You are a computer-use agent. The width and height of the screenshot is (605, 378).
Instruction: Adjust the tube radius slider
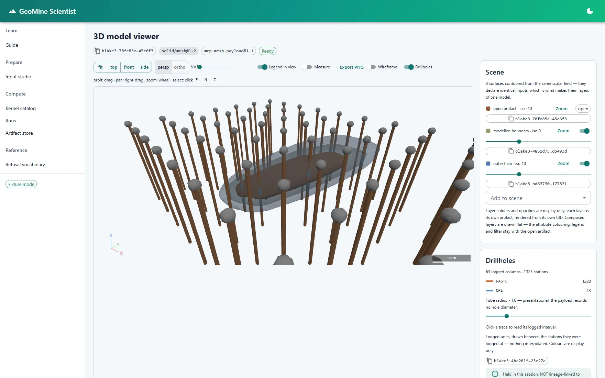tap(538, 316)
